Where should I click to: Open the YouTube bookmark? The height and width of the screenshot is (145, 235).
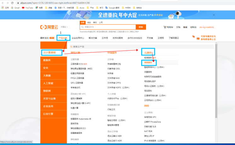28,8
